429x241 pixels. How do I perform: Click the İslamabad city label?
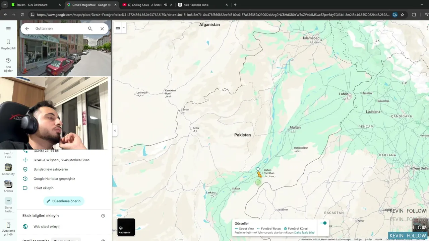(311, 38)
